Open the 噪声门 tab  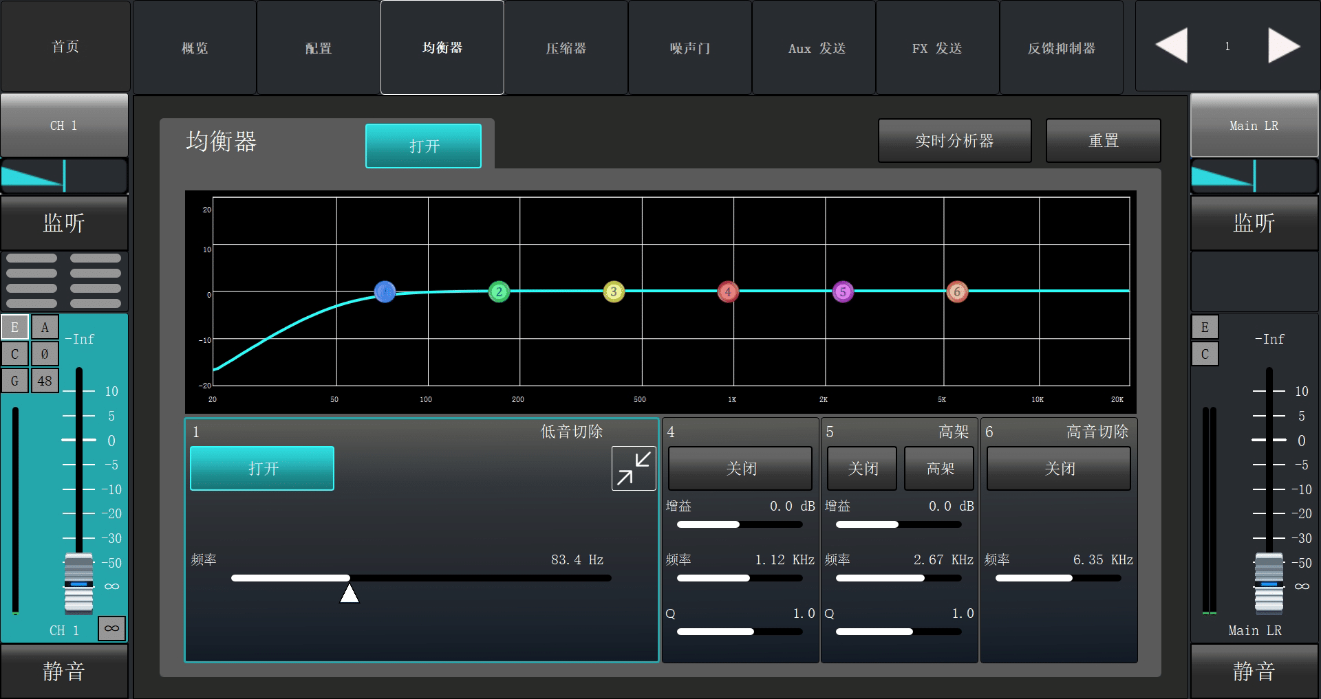pyautogui.click(x=689, y=48)
